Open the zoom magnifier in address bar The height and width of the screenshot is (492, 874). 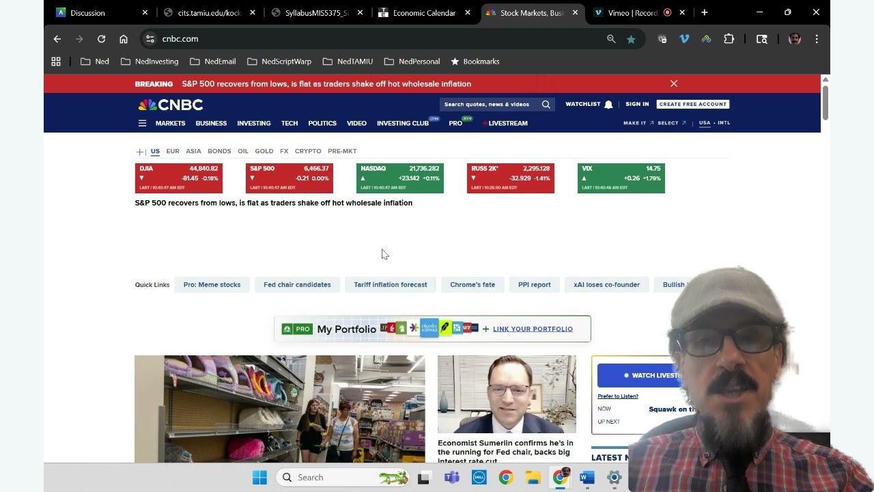(611, 39)
